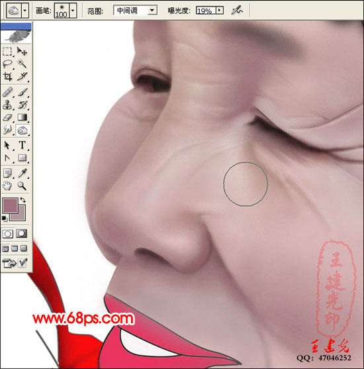Image resolution: width=364 pixels, height=369 pixels.
Task: Open the brush preset picker dropdown
Action: (x=73, y=11)
